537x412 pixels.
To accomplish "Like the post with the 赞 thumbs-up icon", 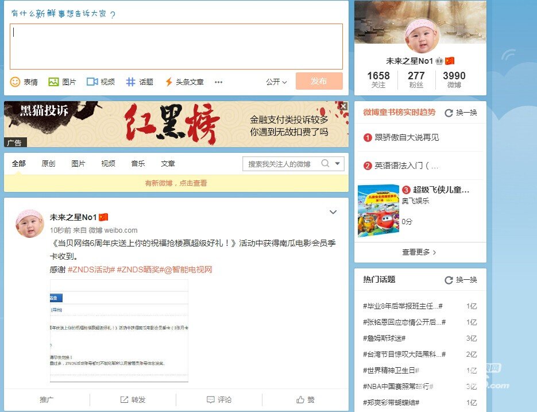I will coord(300,400).
